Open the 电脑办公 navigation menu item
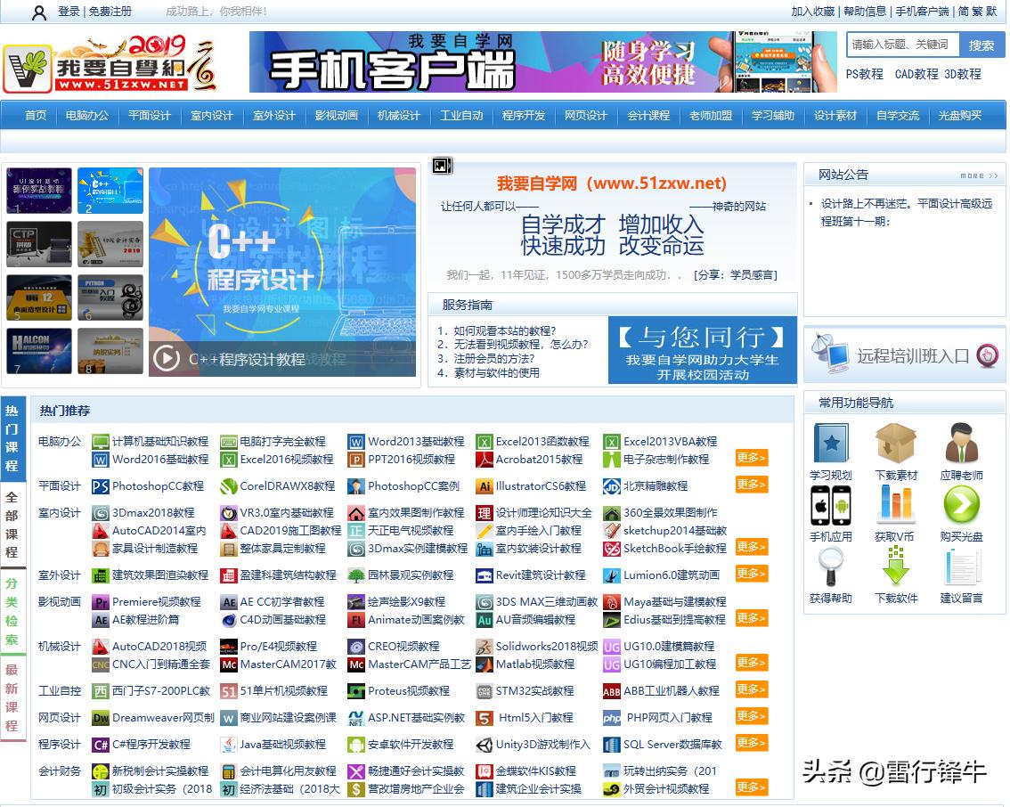Image resolution: width=1010 pixels, height=807 pixels. [x=87, y=115]
